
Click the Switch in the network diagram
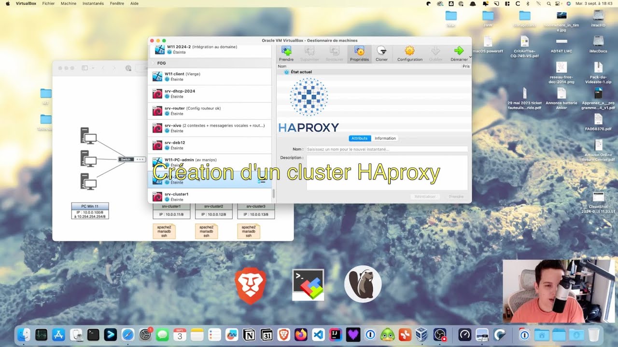(132, 159)
